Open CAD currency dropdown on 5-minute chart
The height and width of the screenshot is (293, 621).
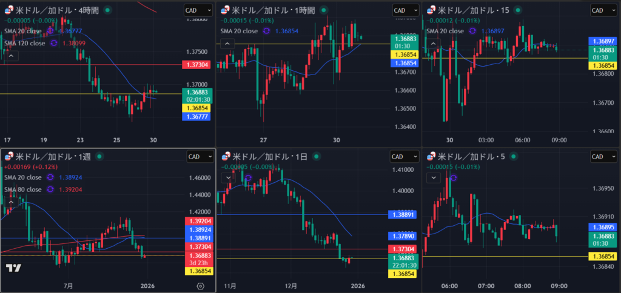pos(605,157)
